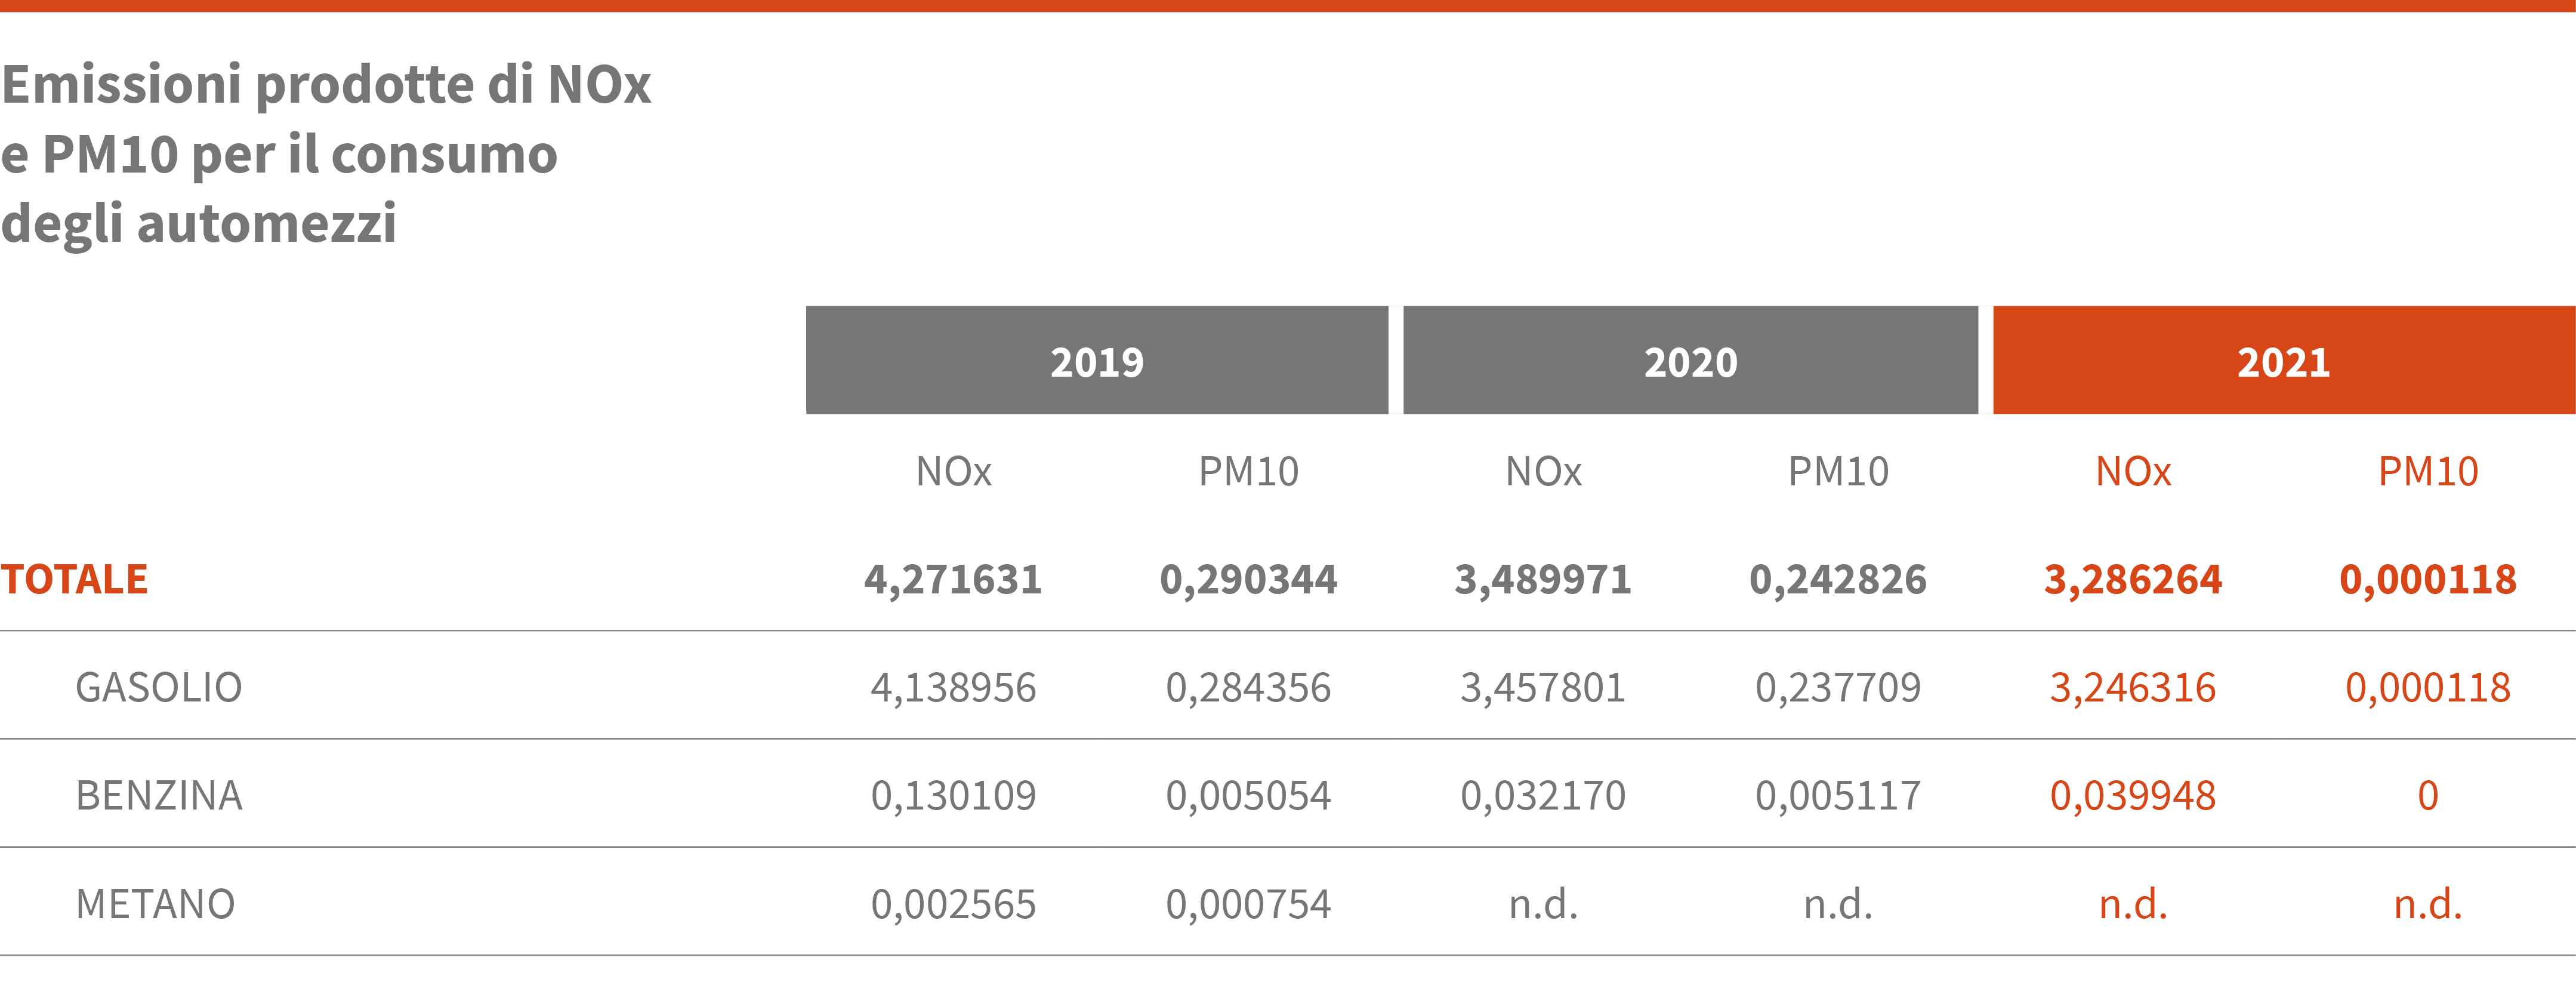Screen dimensions: 2576x991
Task: Select the PM10 subheader under 2021
Action: [x=2428, y=471]
